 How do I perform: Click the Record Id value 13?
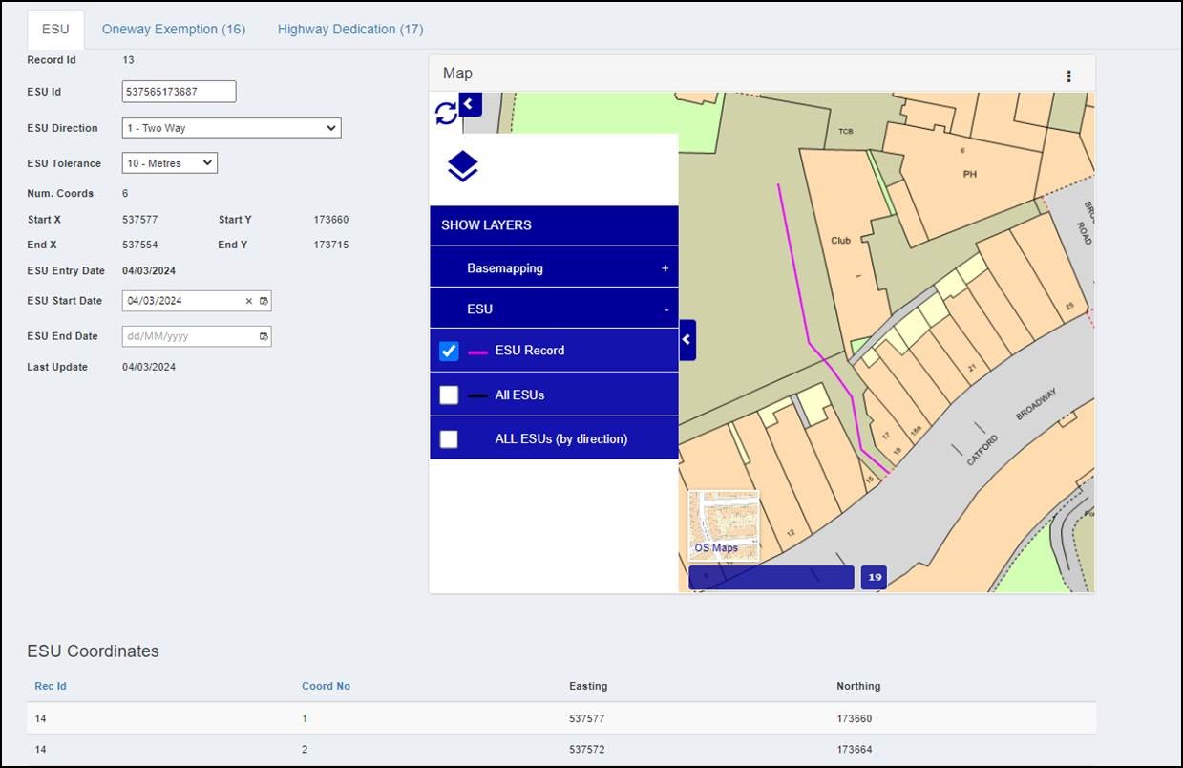129,60
